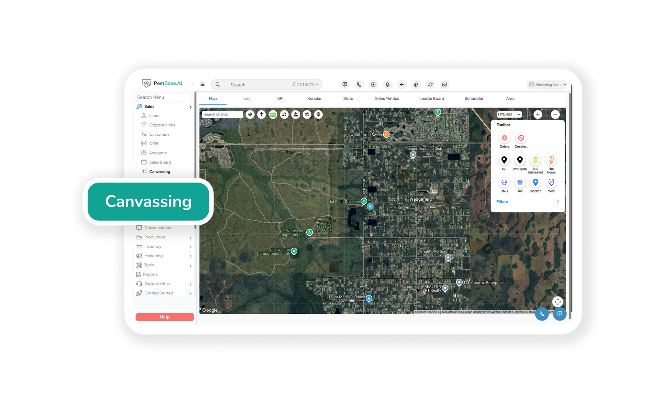The image size is (660, 403).
Task: Toggle dark mode moon icon
Action: [416, 85]
